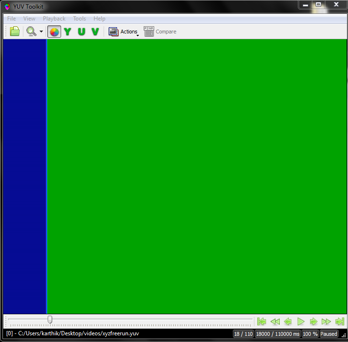Open the File menu

(11, 19)
